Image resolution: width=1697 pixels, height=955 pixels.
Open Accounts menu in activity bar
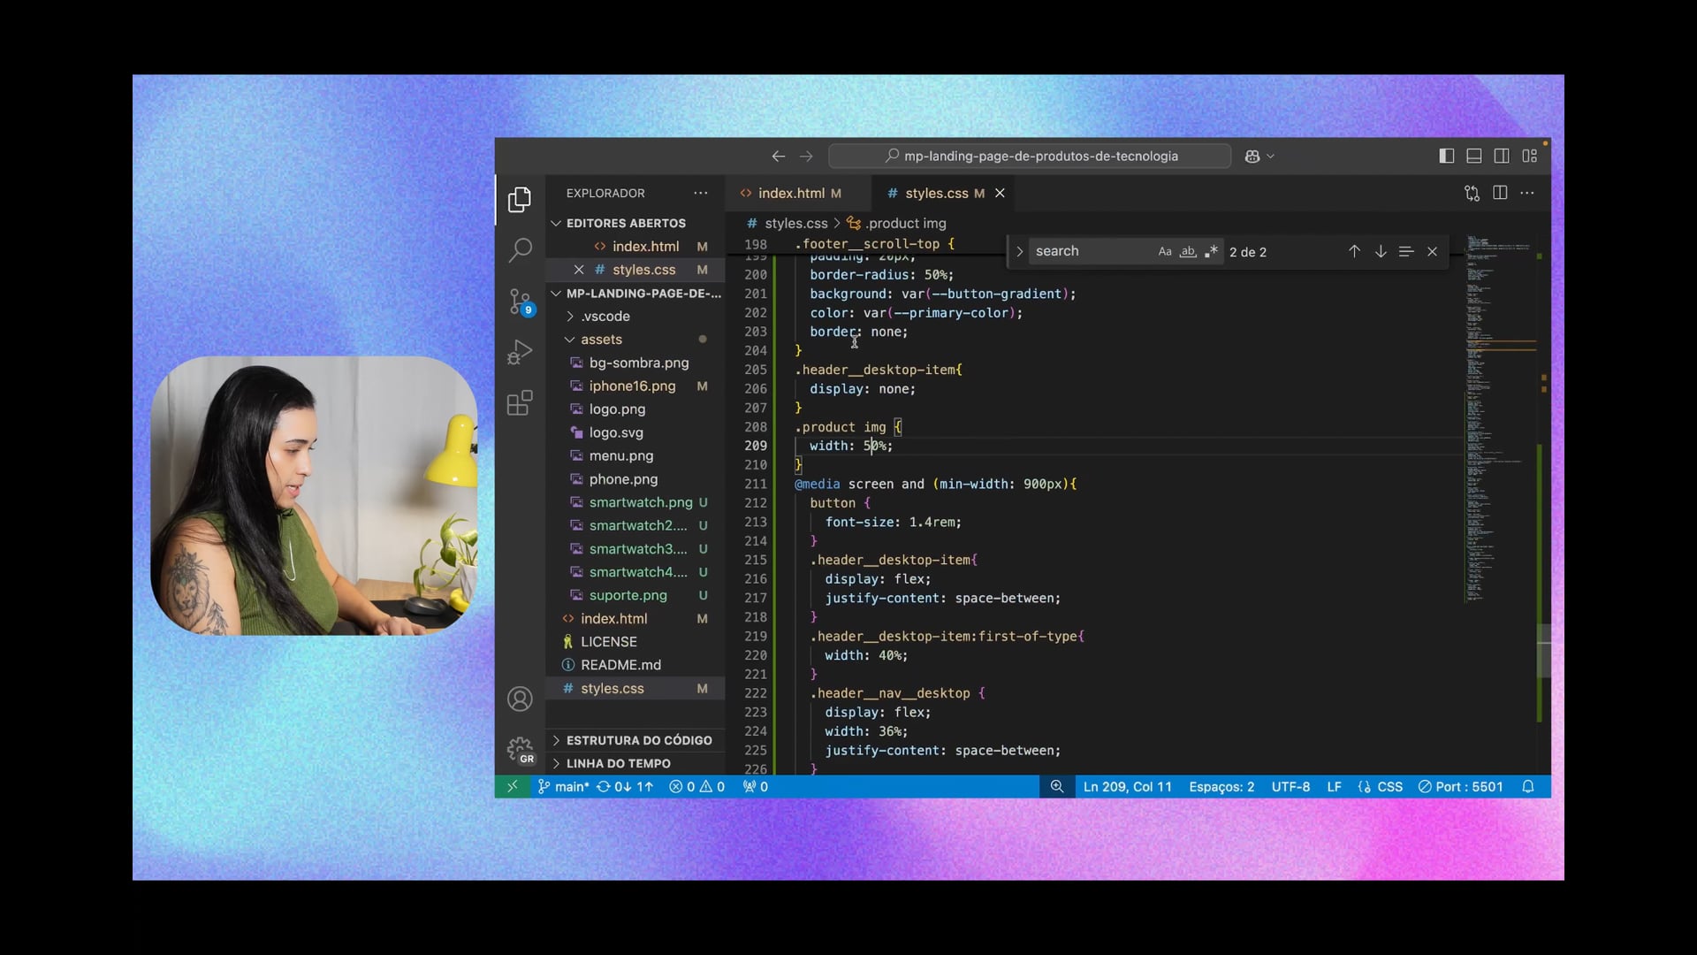point(520,699)
